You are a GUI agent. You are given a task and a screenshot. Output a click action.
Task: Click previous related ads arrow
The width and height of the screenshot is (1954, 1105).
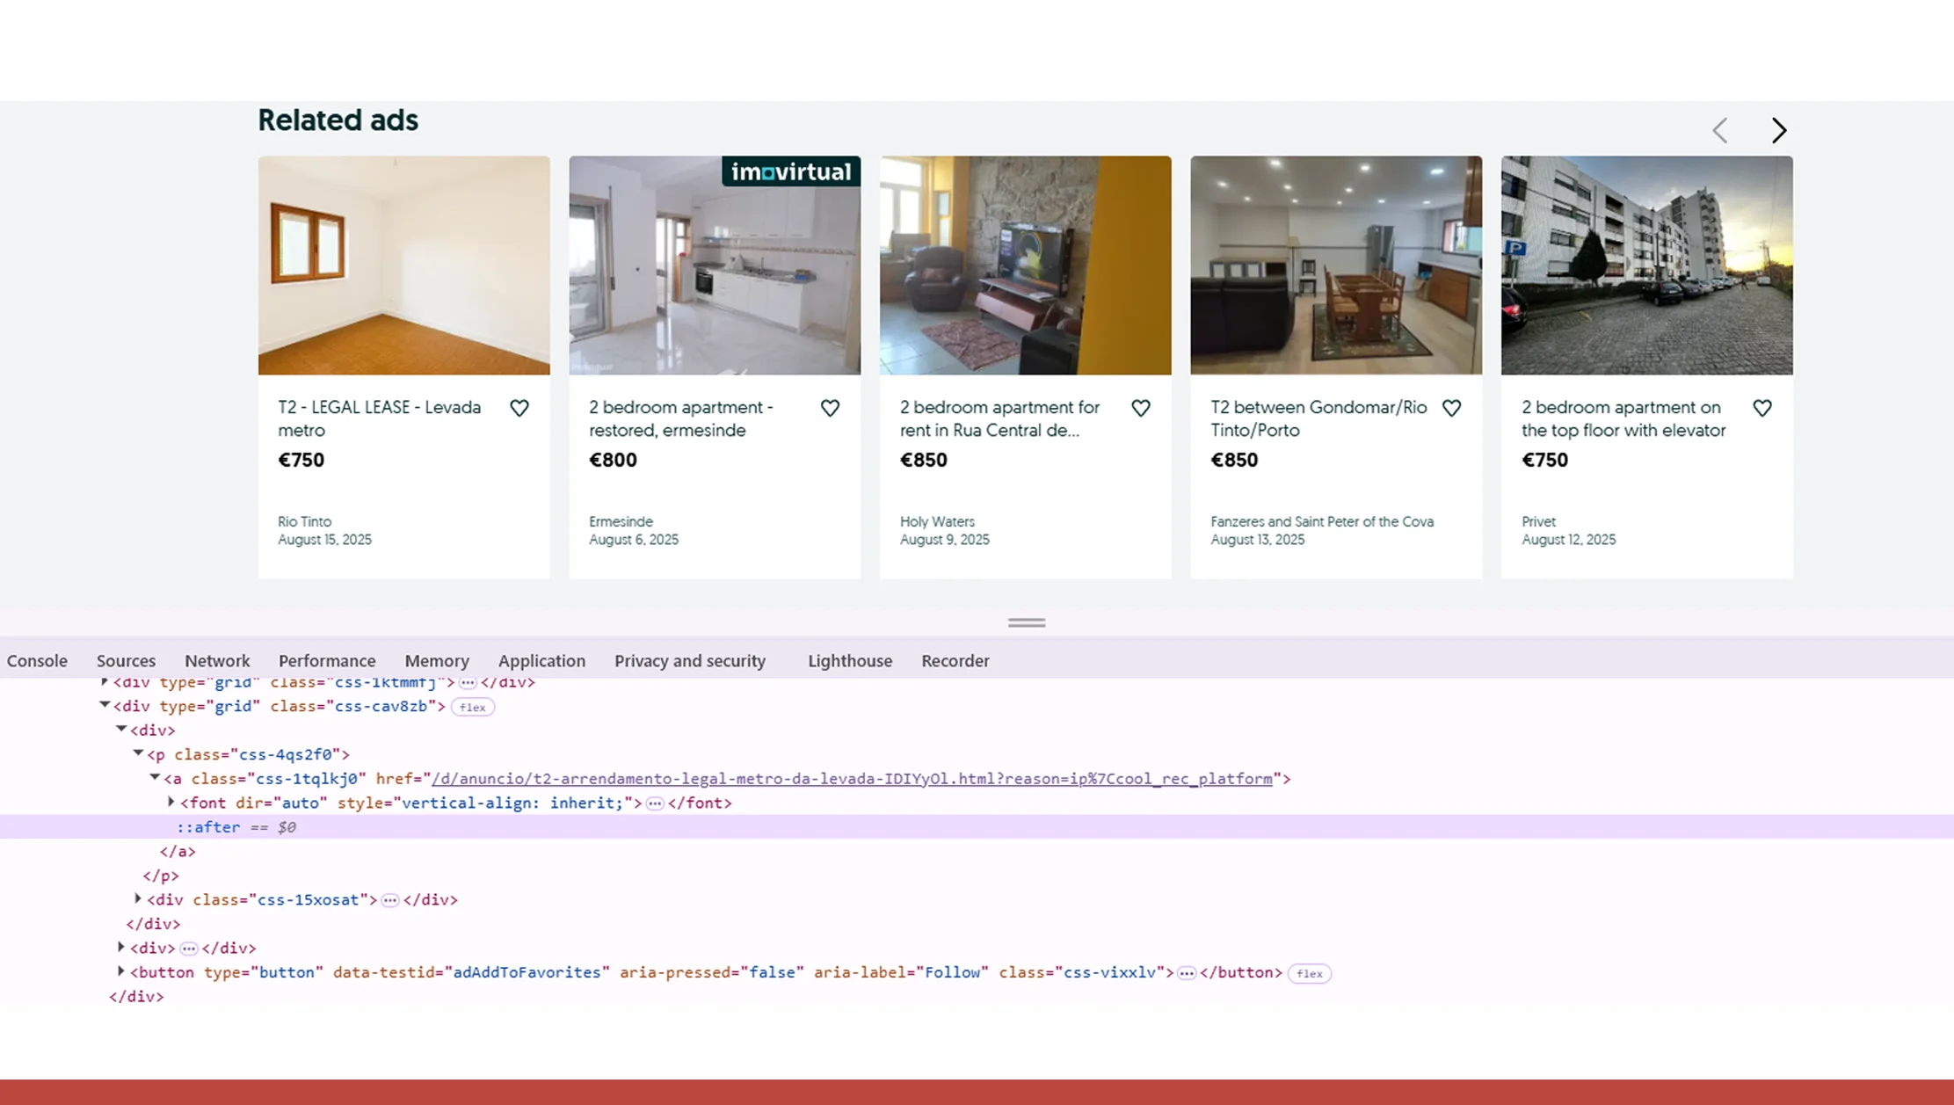point(1720,131)
